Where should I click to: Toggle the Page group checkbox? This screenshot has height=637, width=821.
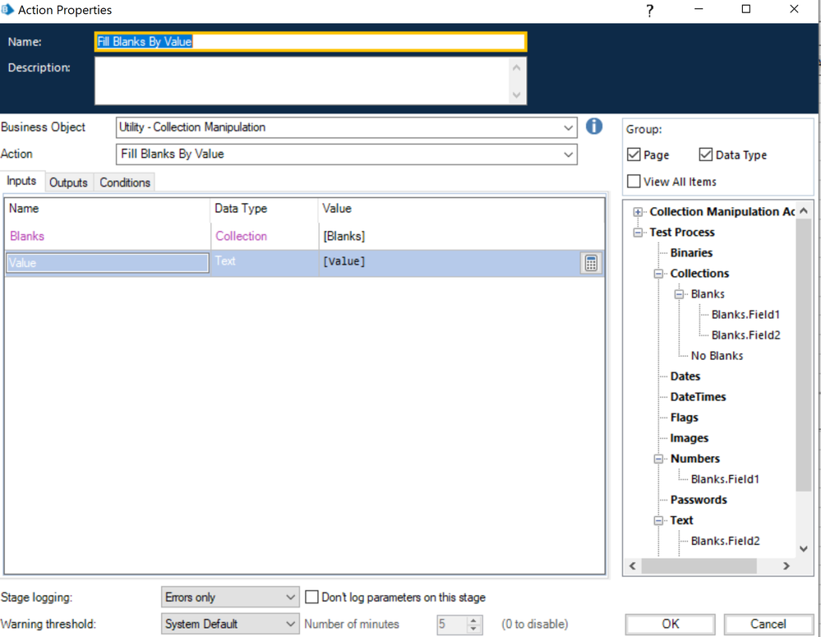634,155
